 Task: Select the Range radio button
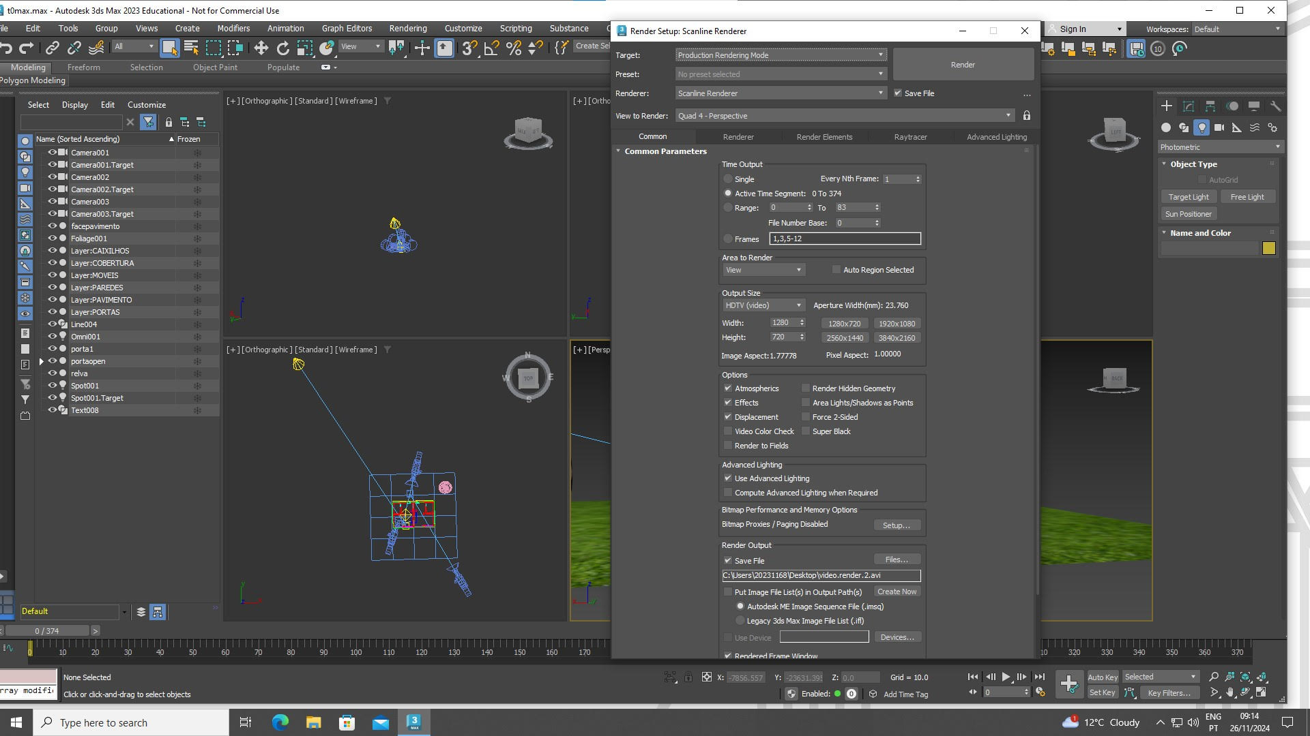tap(728, 208)
